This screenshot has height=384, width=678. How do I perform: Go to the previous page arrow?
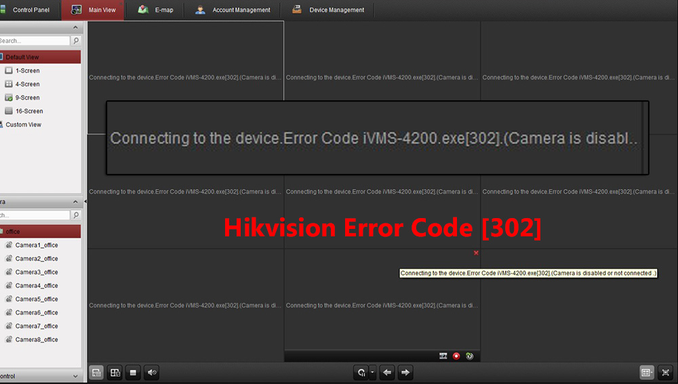pyautogui.click(x=387, y=372)
